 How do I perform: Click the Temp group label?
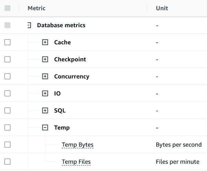[x=62, y=128]
